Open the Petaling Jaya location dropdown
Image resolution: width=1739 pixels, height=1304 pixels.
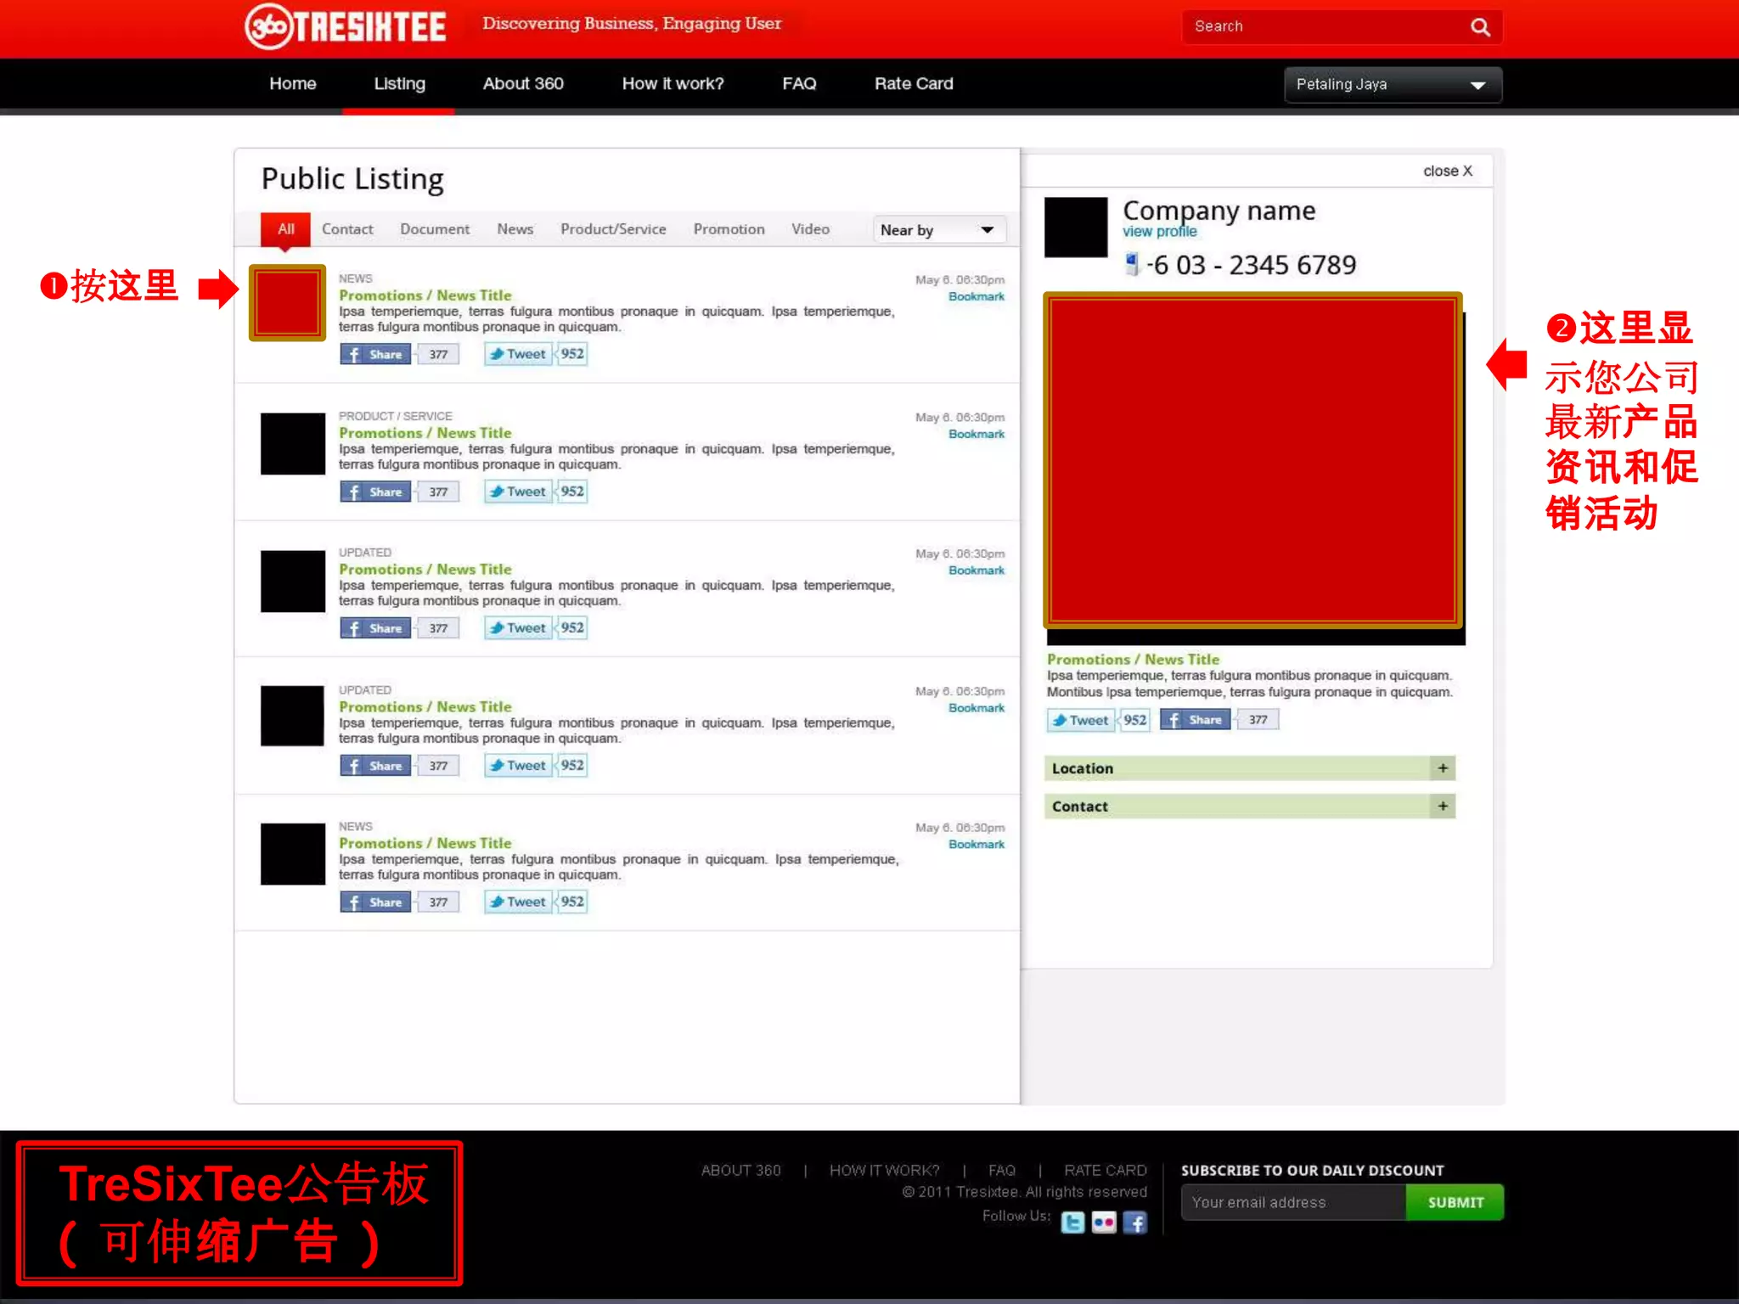(1393, 85)
